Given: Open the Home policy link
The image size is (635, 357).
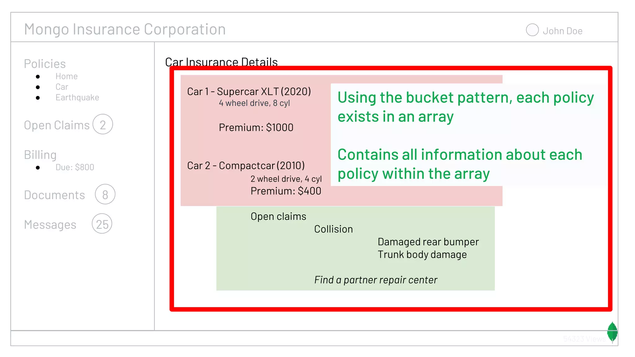Looking at the screenshot, I should 66,76.
